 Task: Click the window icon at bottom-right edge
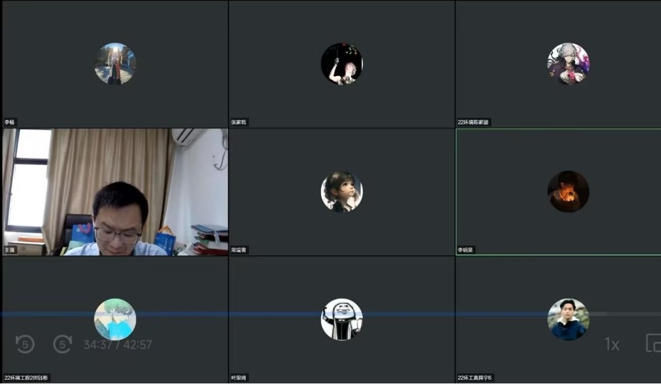point(653,343)
